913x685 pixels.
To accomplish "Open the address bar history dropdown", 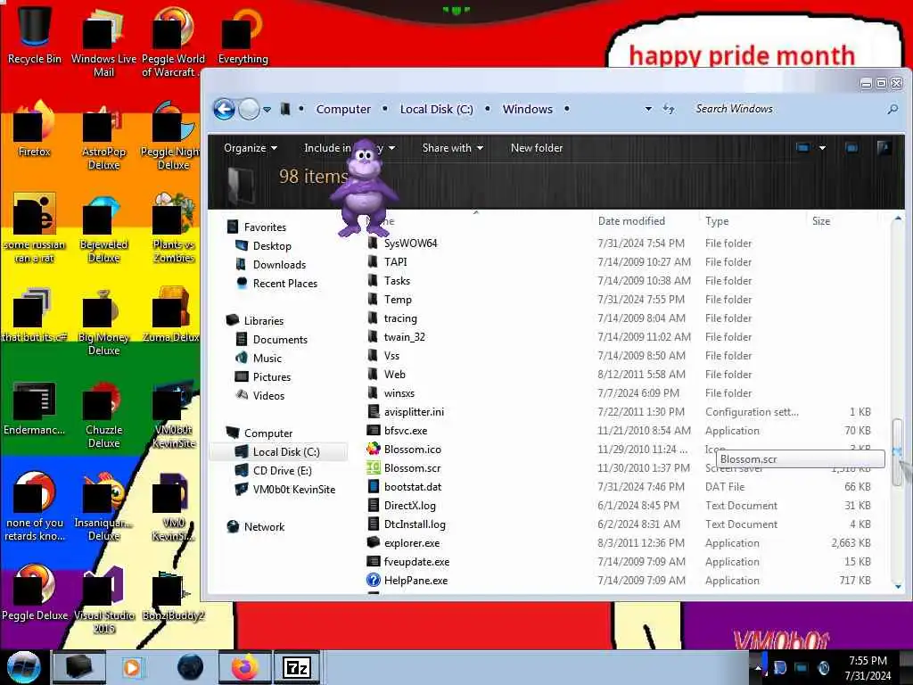I will pos(648,109).
